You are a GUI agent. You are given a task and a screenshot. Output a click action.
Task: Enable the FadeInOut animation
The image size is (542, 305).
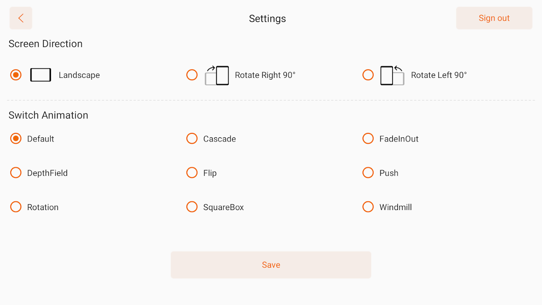(368, 138)
